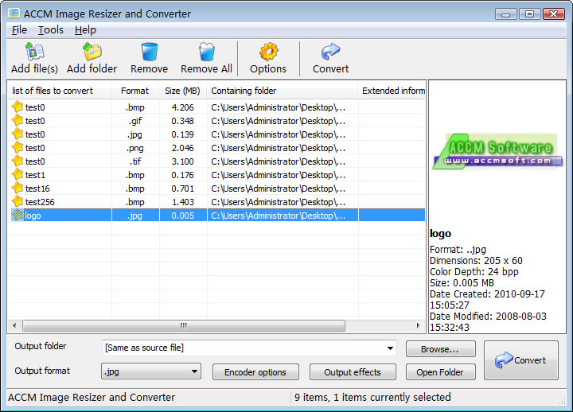Click the Output effects button
Image resolution: width=573 pixels, height=412 pixels.
[x=353, y=372]
